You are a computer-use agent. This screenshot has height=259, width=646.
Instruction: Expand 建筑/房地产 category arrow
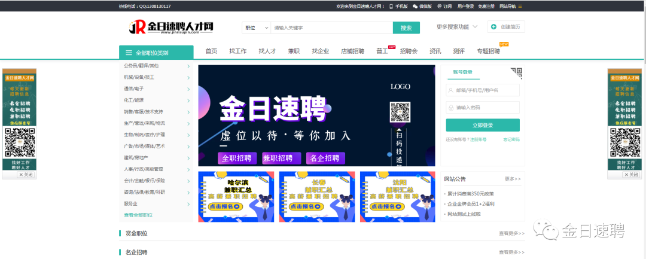(x=188, y=158)
